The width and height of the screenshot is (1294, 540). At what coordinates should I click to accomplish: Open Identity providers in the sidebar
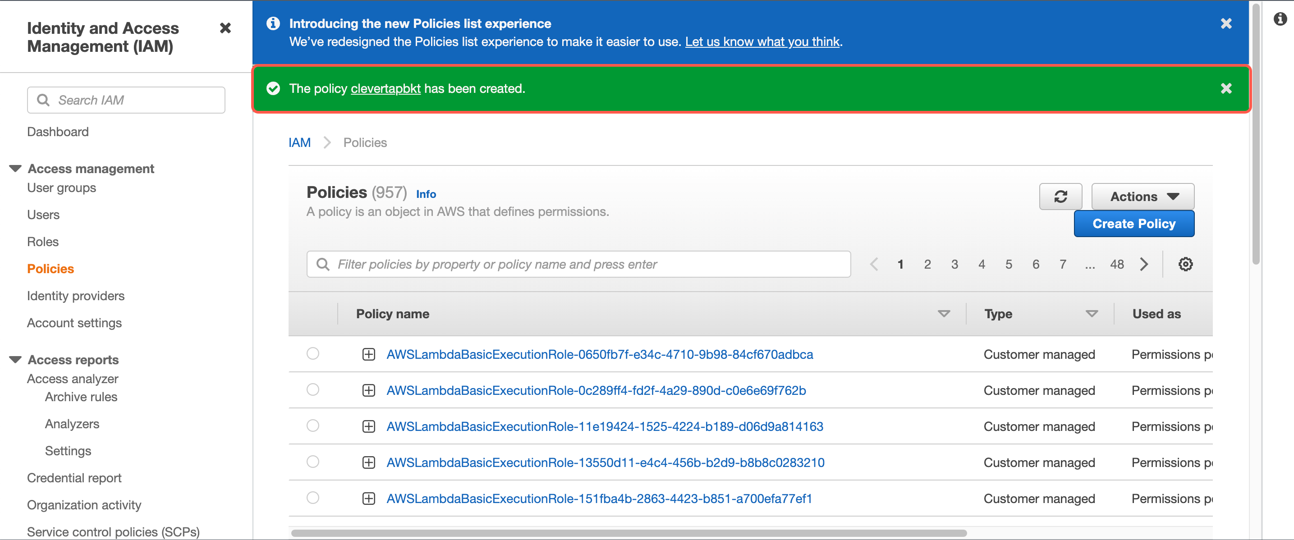point(76,296)
